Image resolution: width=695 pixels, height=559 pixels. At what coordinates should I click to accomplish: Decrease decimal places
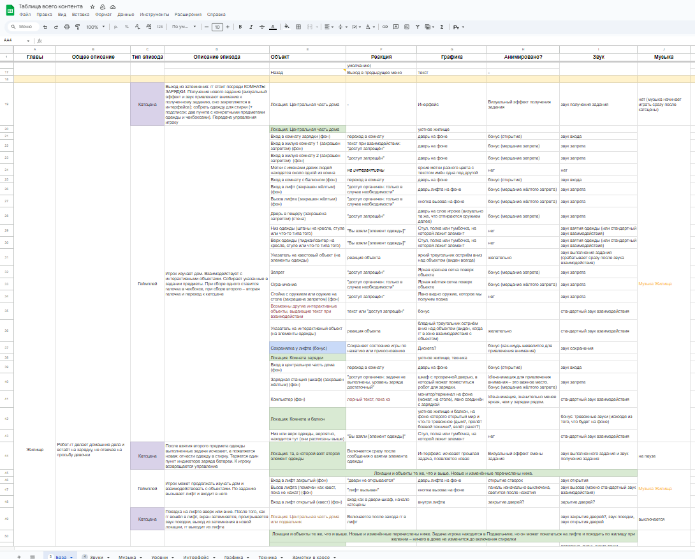coord(138,27)
